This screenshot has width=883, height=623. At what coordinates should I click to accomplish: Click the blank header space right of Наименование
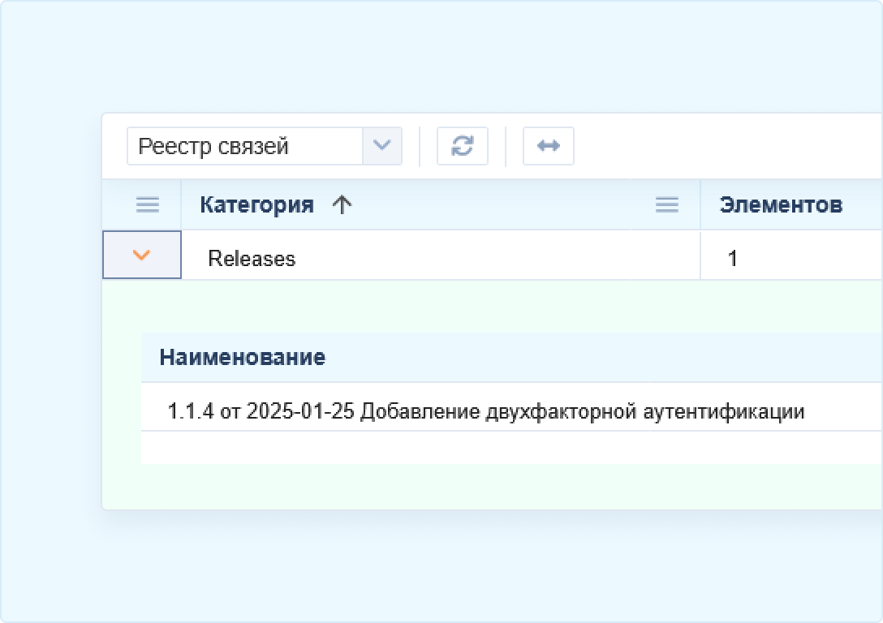click(609, 358)
